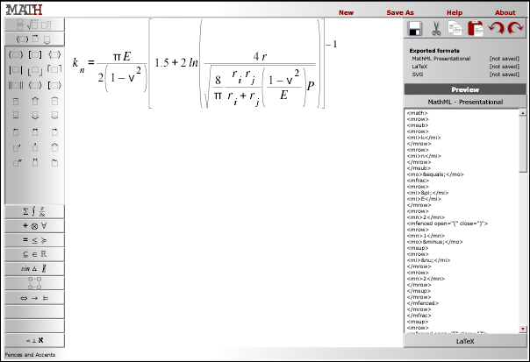Click the MATH logo in the header

[x=24, y=10]
